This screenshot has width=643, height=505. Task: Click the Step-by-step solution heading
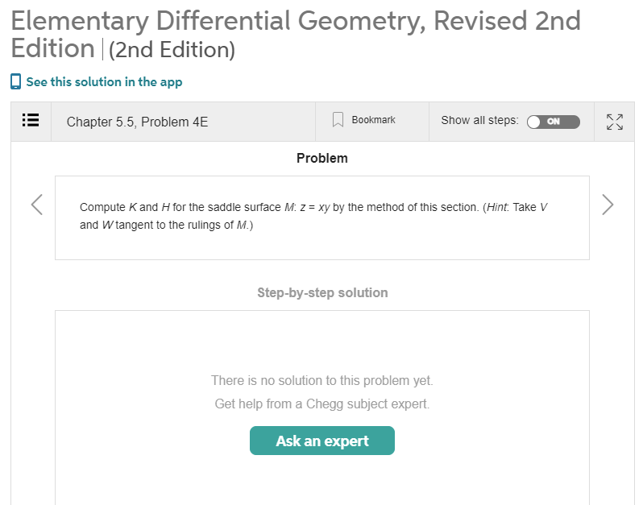click(x=322, y=292)
